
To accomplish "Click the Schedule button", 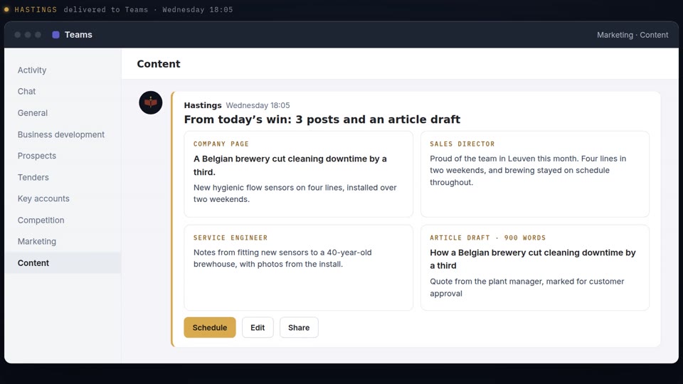I will 210,327.
